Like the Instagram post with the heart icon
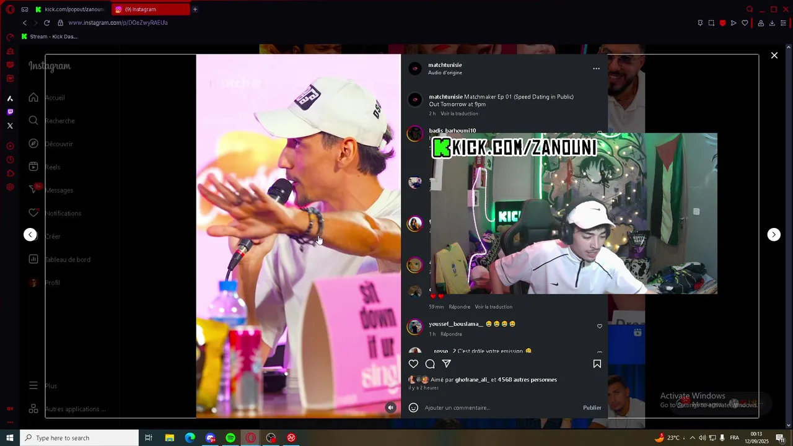Viewport: 793px width, 446px height. 413,364
